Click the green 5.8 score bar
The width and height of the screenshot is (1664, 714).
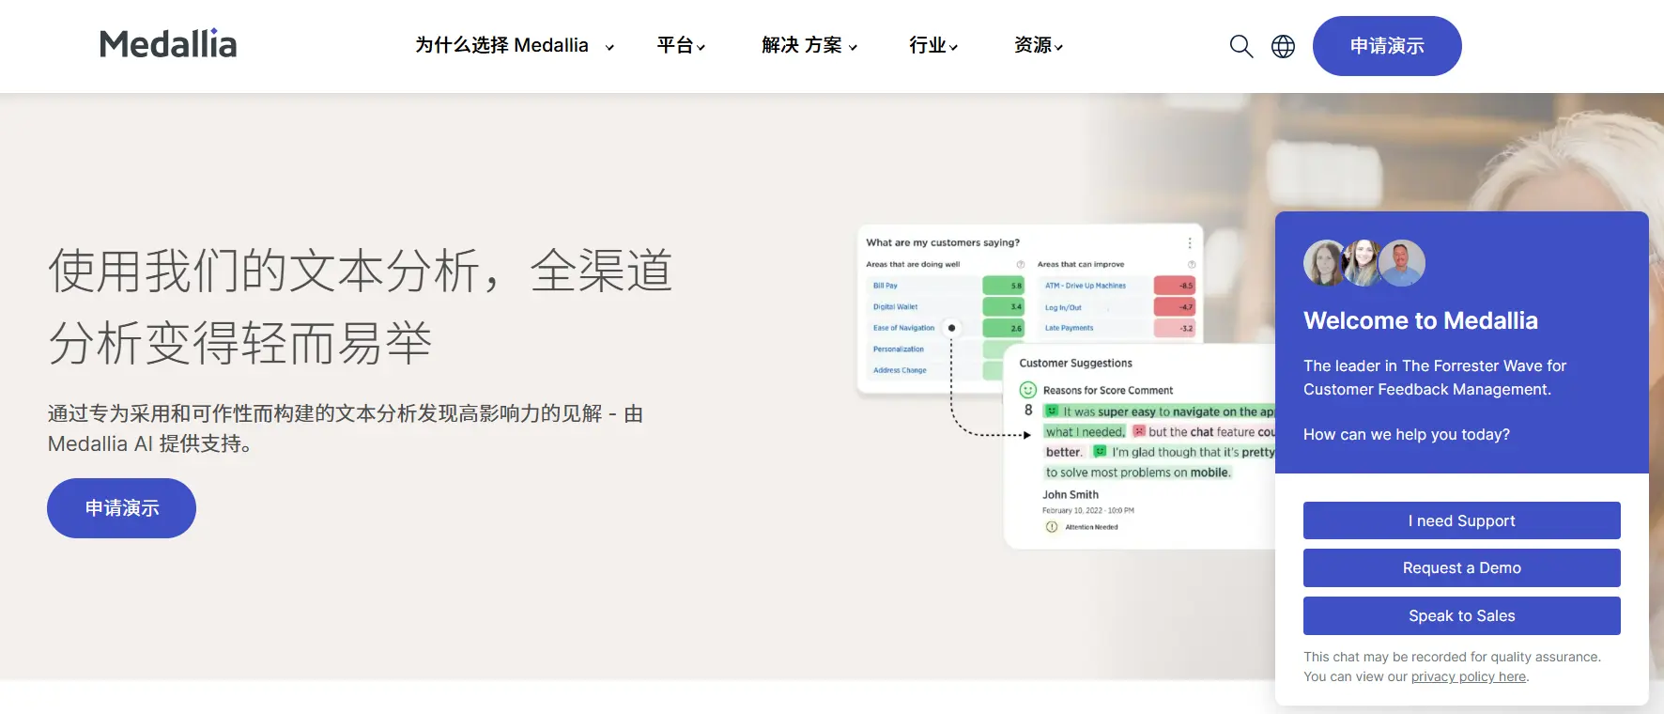pos(1004,286)
